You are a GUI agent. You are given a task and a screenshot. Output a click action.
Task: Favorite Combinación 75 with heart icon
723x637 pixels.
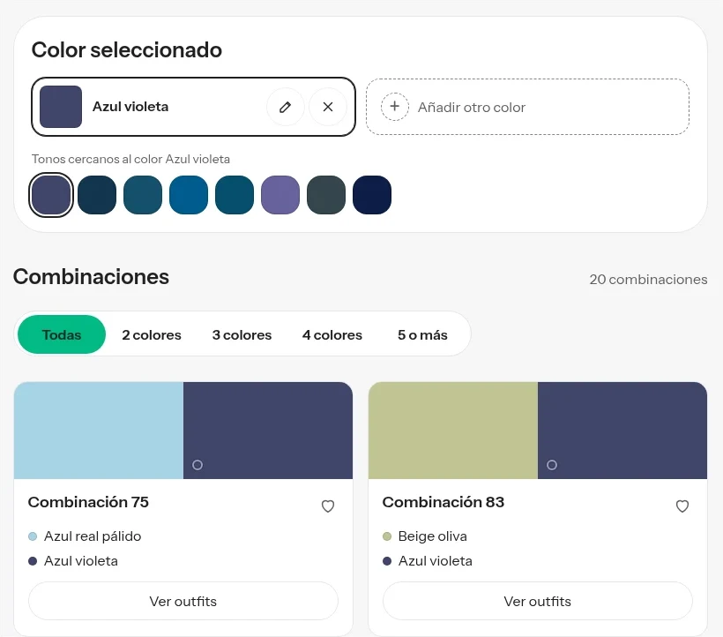[x=328, y=506]
